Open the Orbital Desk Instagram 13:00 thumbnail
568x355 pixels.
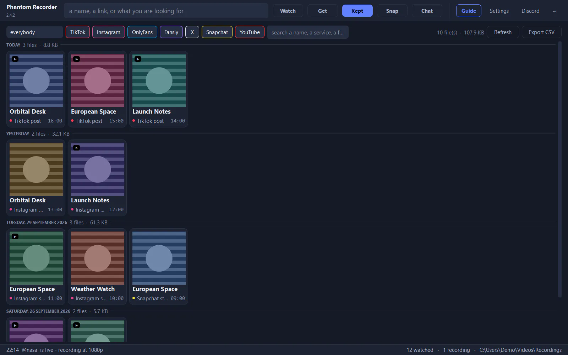click(36, 169)
